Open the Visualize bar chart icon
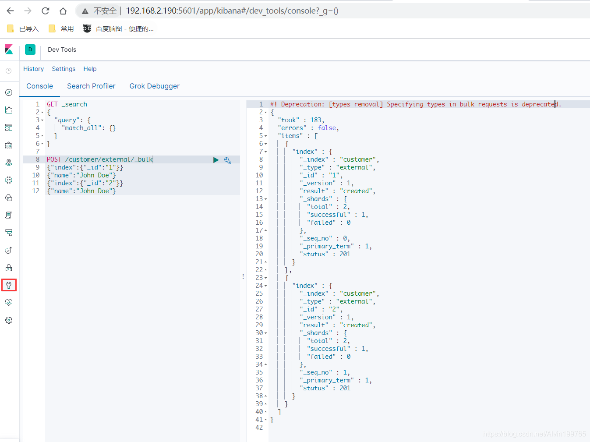The image size is (590, 442). [9, 110]
